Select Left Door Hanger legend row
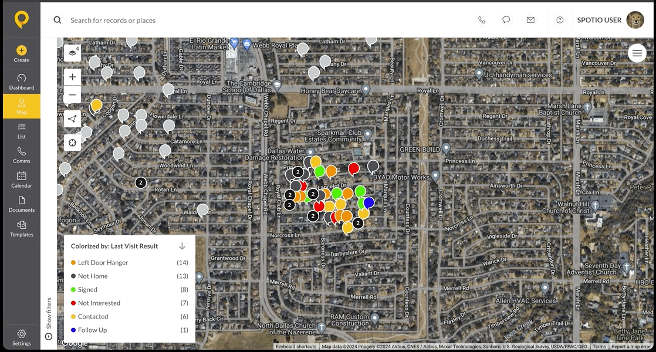This screenshot has height=352, width=656. [x=130, y=263]
